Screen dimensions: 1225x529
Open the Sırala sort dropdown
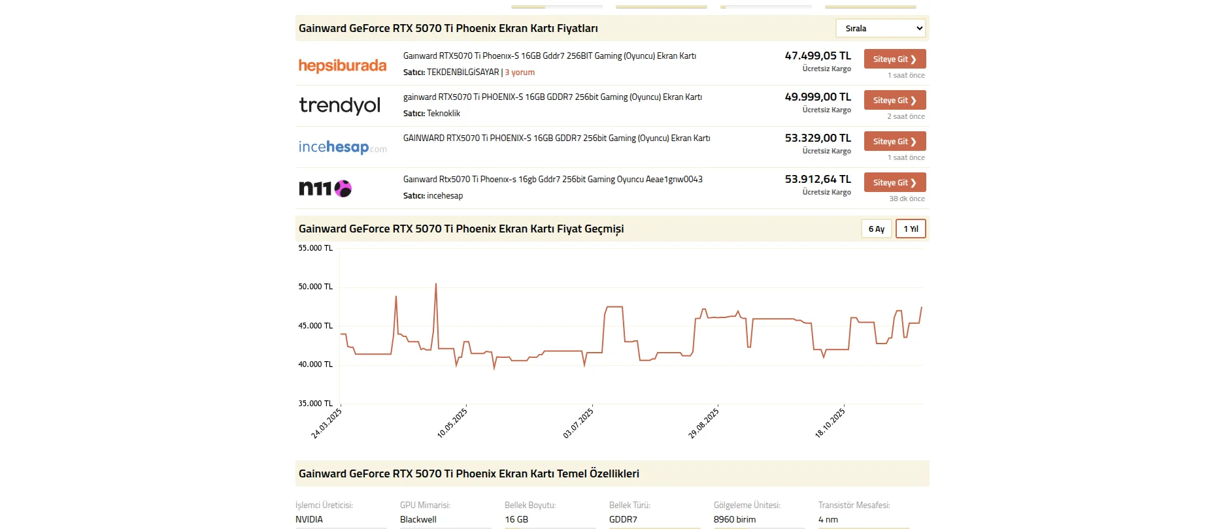[881, 28]
